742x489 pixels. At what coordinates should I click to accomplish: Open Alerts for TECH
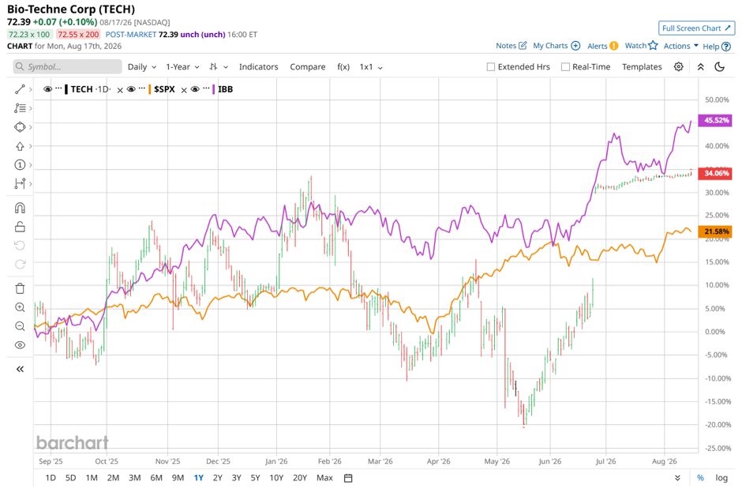pos(602,46)
